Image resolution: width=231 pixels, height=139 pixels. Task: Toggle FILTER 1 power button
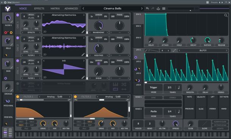tap(18, 97)
